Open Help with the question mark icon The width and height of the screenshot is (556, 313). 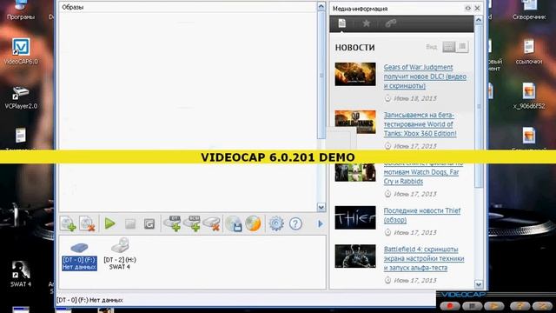point(295,223)
